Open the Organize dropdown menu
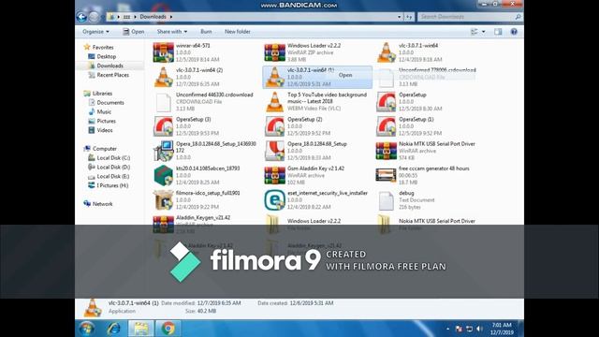 pyautogui.click(x=95, y=32)
